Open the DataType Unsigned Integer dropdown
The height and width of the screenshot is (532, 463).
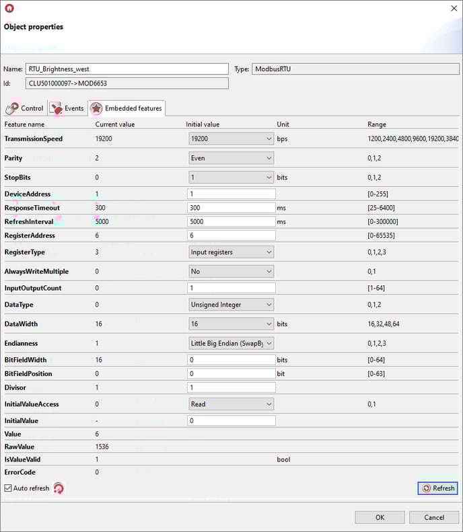231,305
